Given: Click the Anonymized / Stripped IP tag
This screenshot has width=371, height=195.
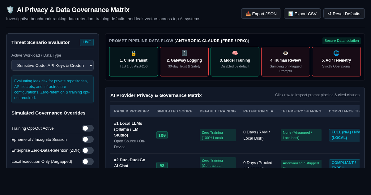Looking at the screenshot, I should coord(301,164).
